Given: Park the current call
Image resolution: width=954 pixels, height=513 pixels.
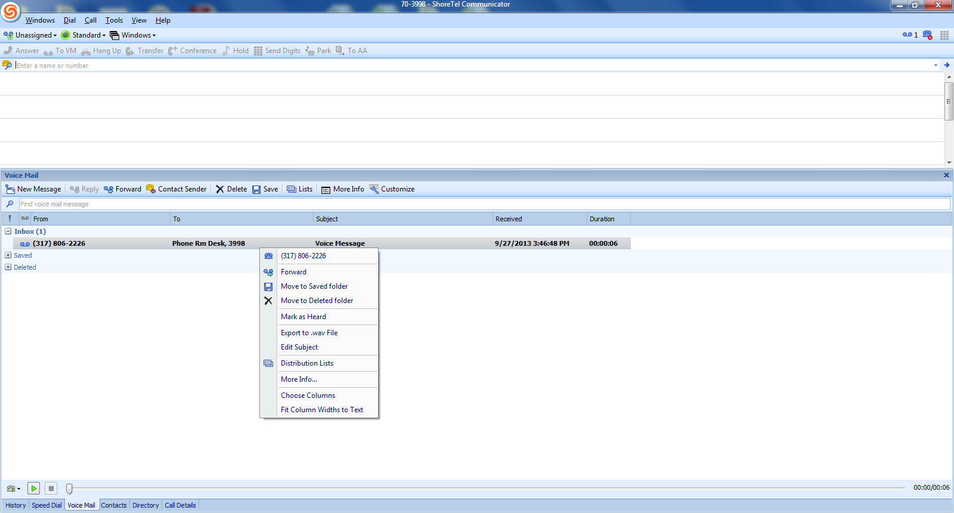Looking at the screenshot, I should (318, 51).
